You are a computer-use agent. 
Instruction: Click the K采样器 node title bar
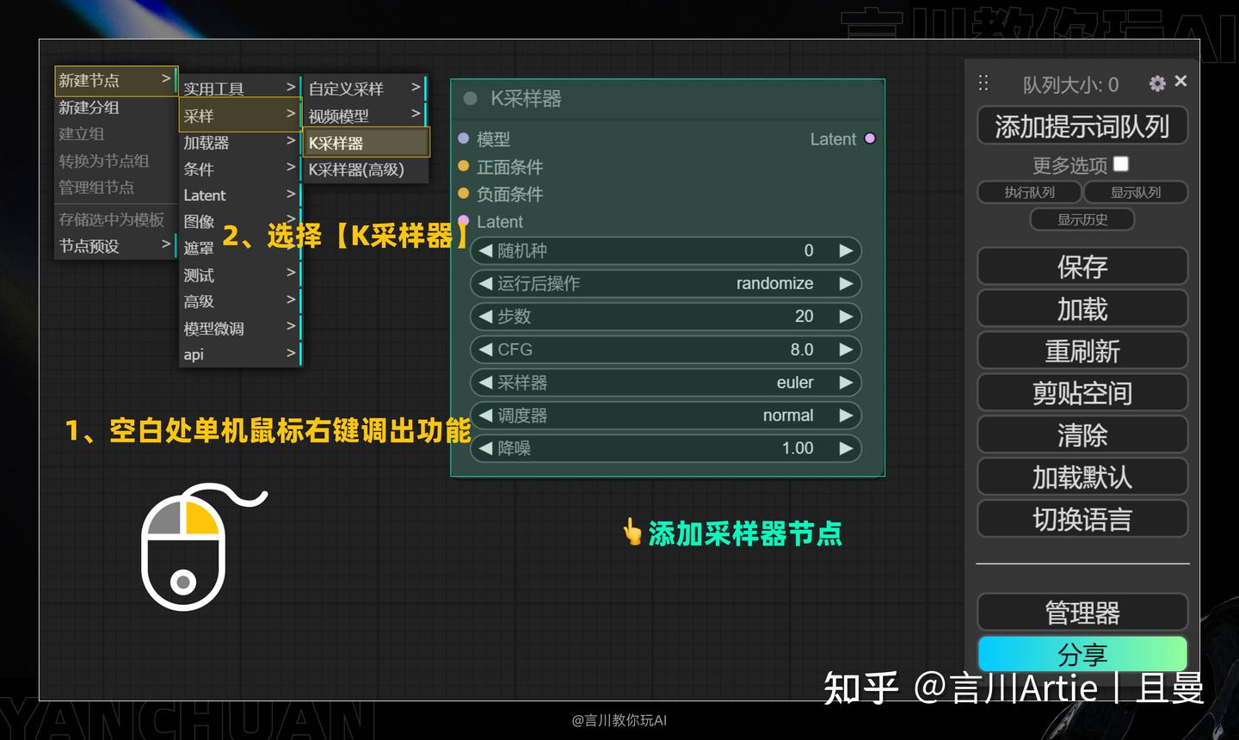[668, 99]
